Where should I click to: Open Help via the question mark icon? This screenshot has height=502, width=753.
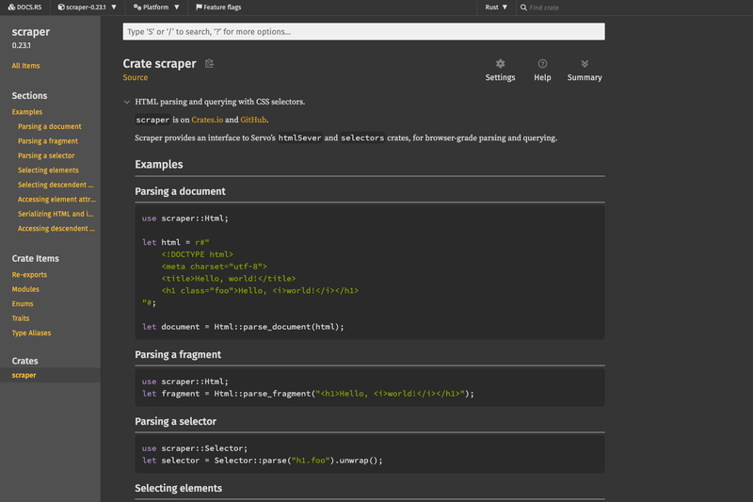(x=542, y=63)
